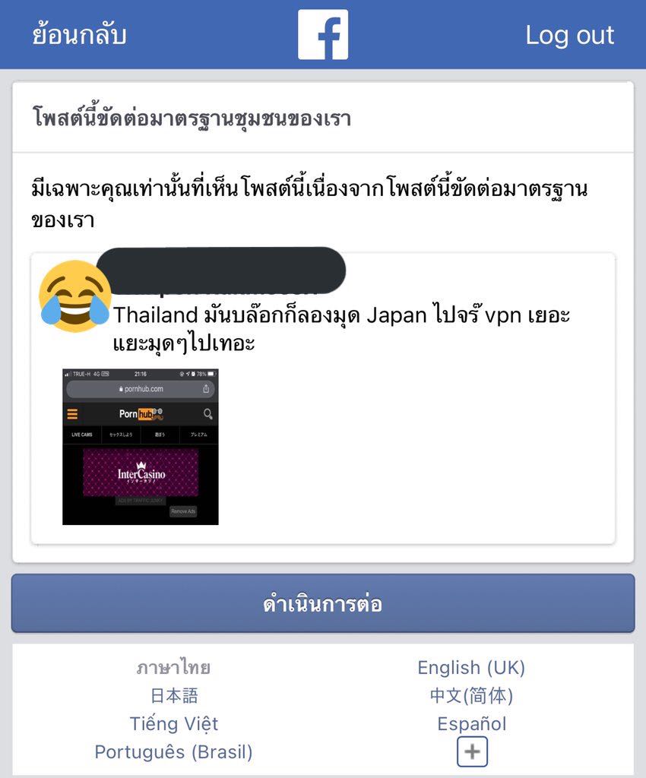Tap the orange hamburger menu in thumbnail

point(72,414)
